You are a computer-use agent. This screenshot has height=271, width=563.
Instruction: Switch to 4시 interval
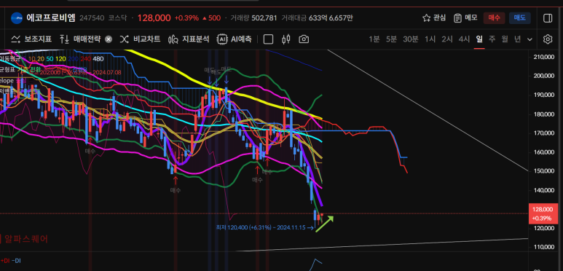point(464,39)
